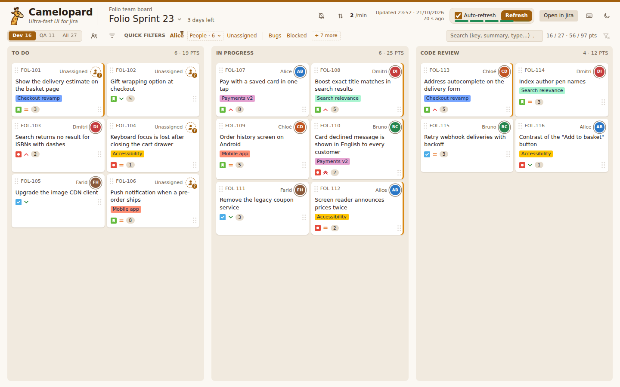Click Open in Jira button
Viewport: 620px width, 387px height.
(558, 15)
